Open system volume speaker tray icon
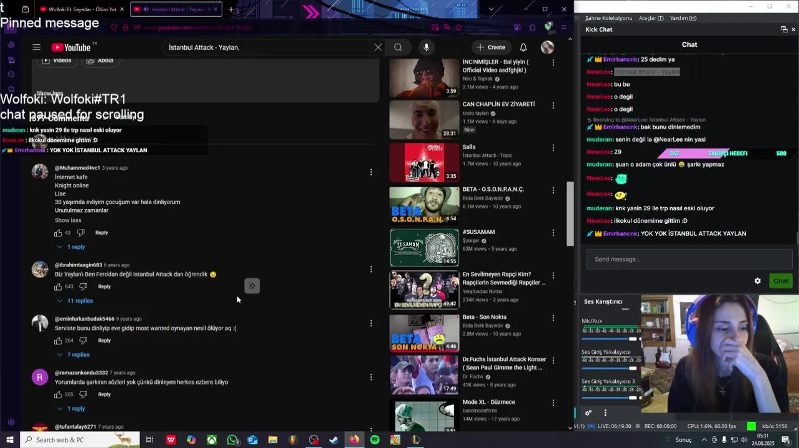This screenshot has width=799, height=448. (x=743, y=440)
